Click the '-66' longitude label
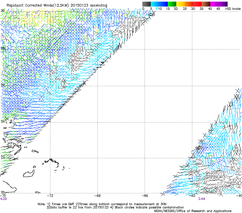 (x=145, y=196)
